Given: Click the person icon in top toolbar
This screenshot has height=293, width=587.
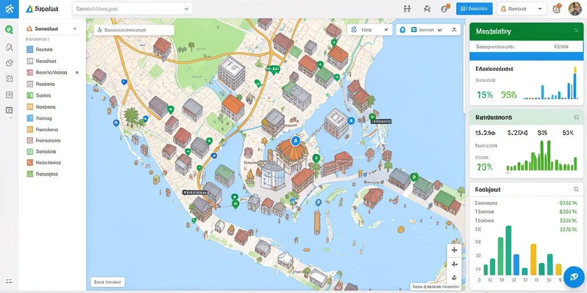Looking at the screenshot, I should [x=426, y=9].
